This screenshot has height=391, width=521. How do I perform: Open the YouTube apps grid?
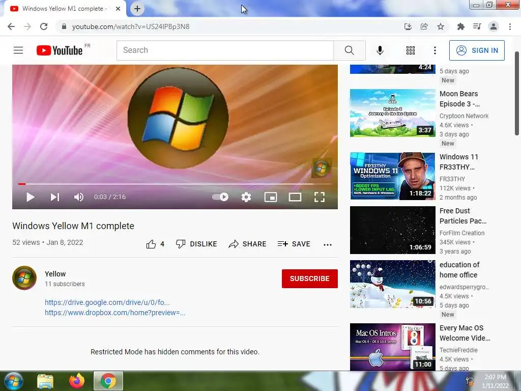411,50
